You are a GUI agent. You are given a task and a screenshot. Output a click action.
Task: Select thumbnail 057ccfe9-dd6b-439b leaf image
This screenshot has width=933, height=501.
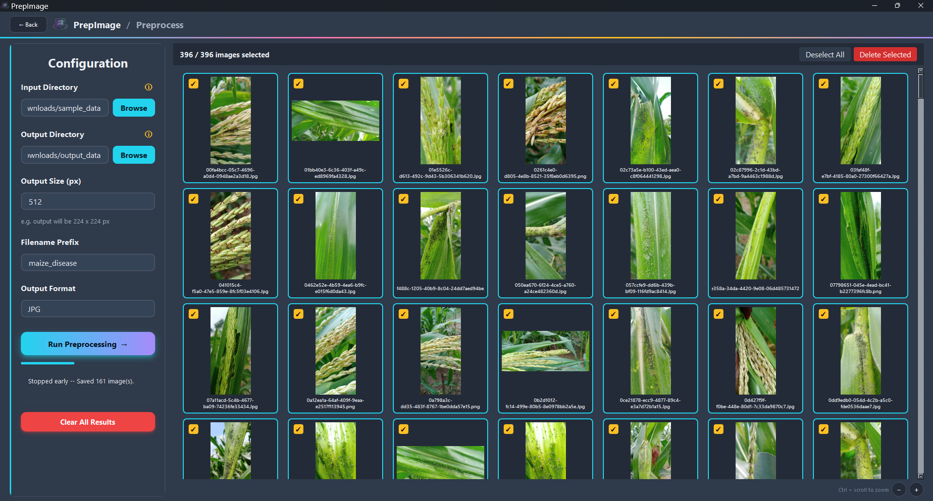(x=651, y=236)
